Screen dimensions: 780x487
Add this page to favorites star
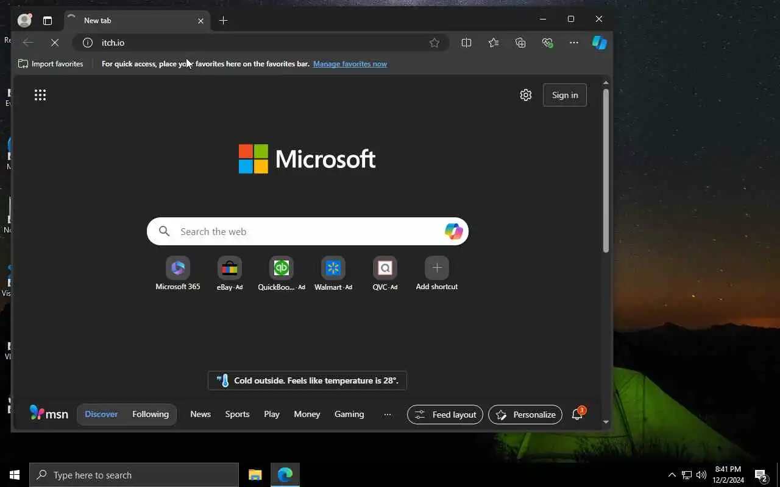click(x=434, y=43)
